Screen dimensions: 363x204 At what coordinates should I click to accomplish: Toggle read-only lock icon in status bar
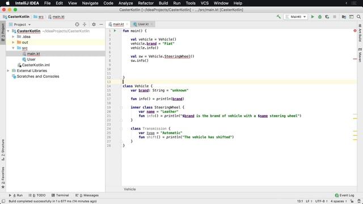point(352,201)
